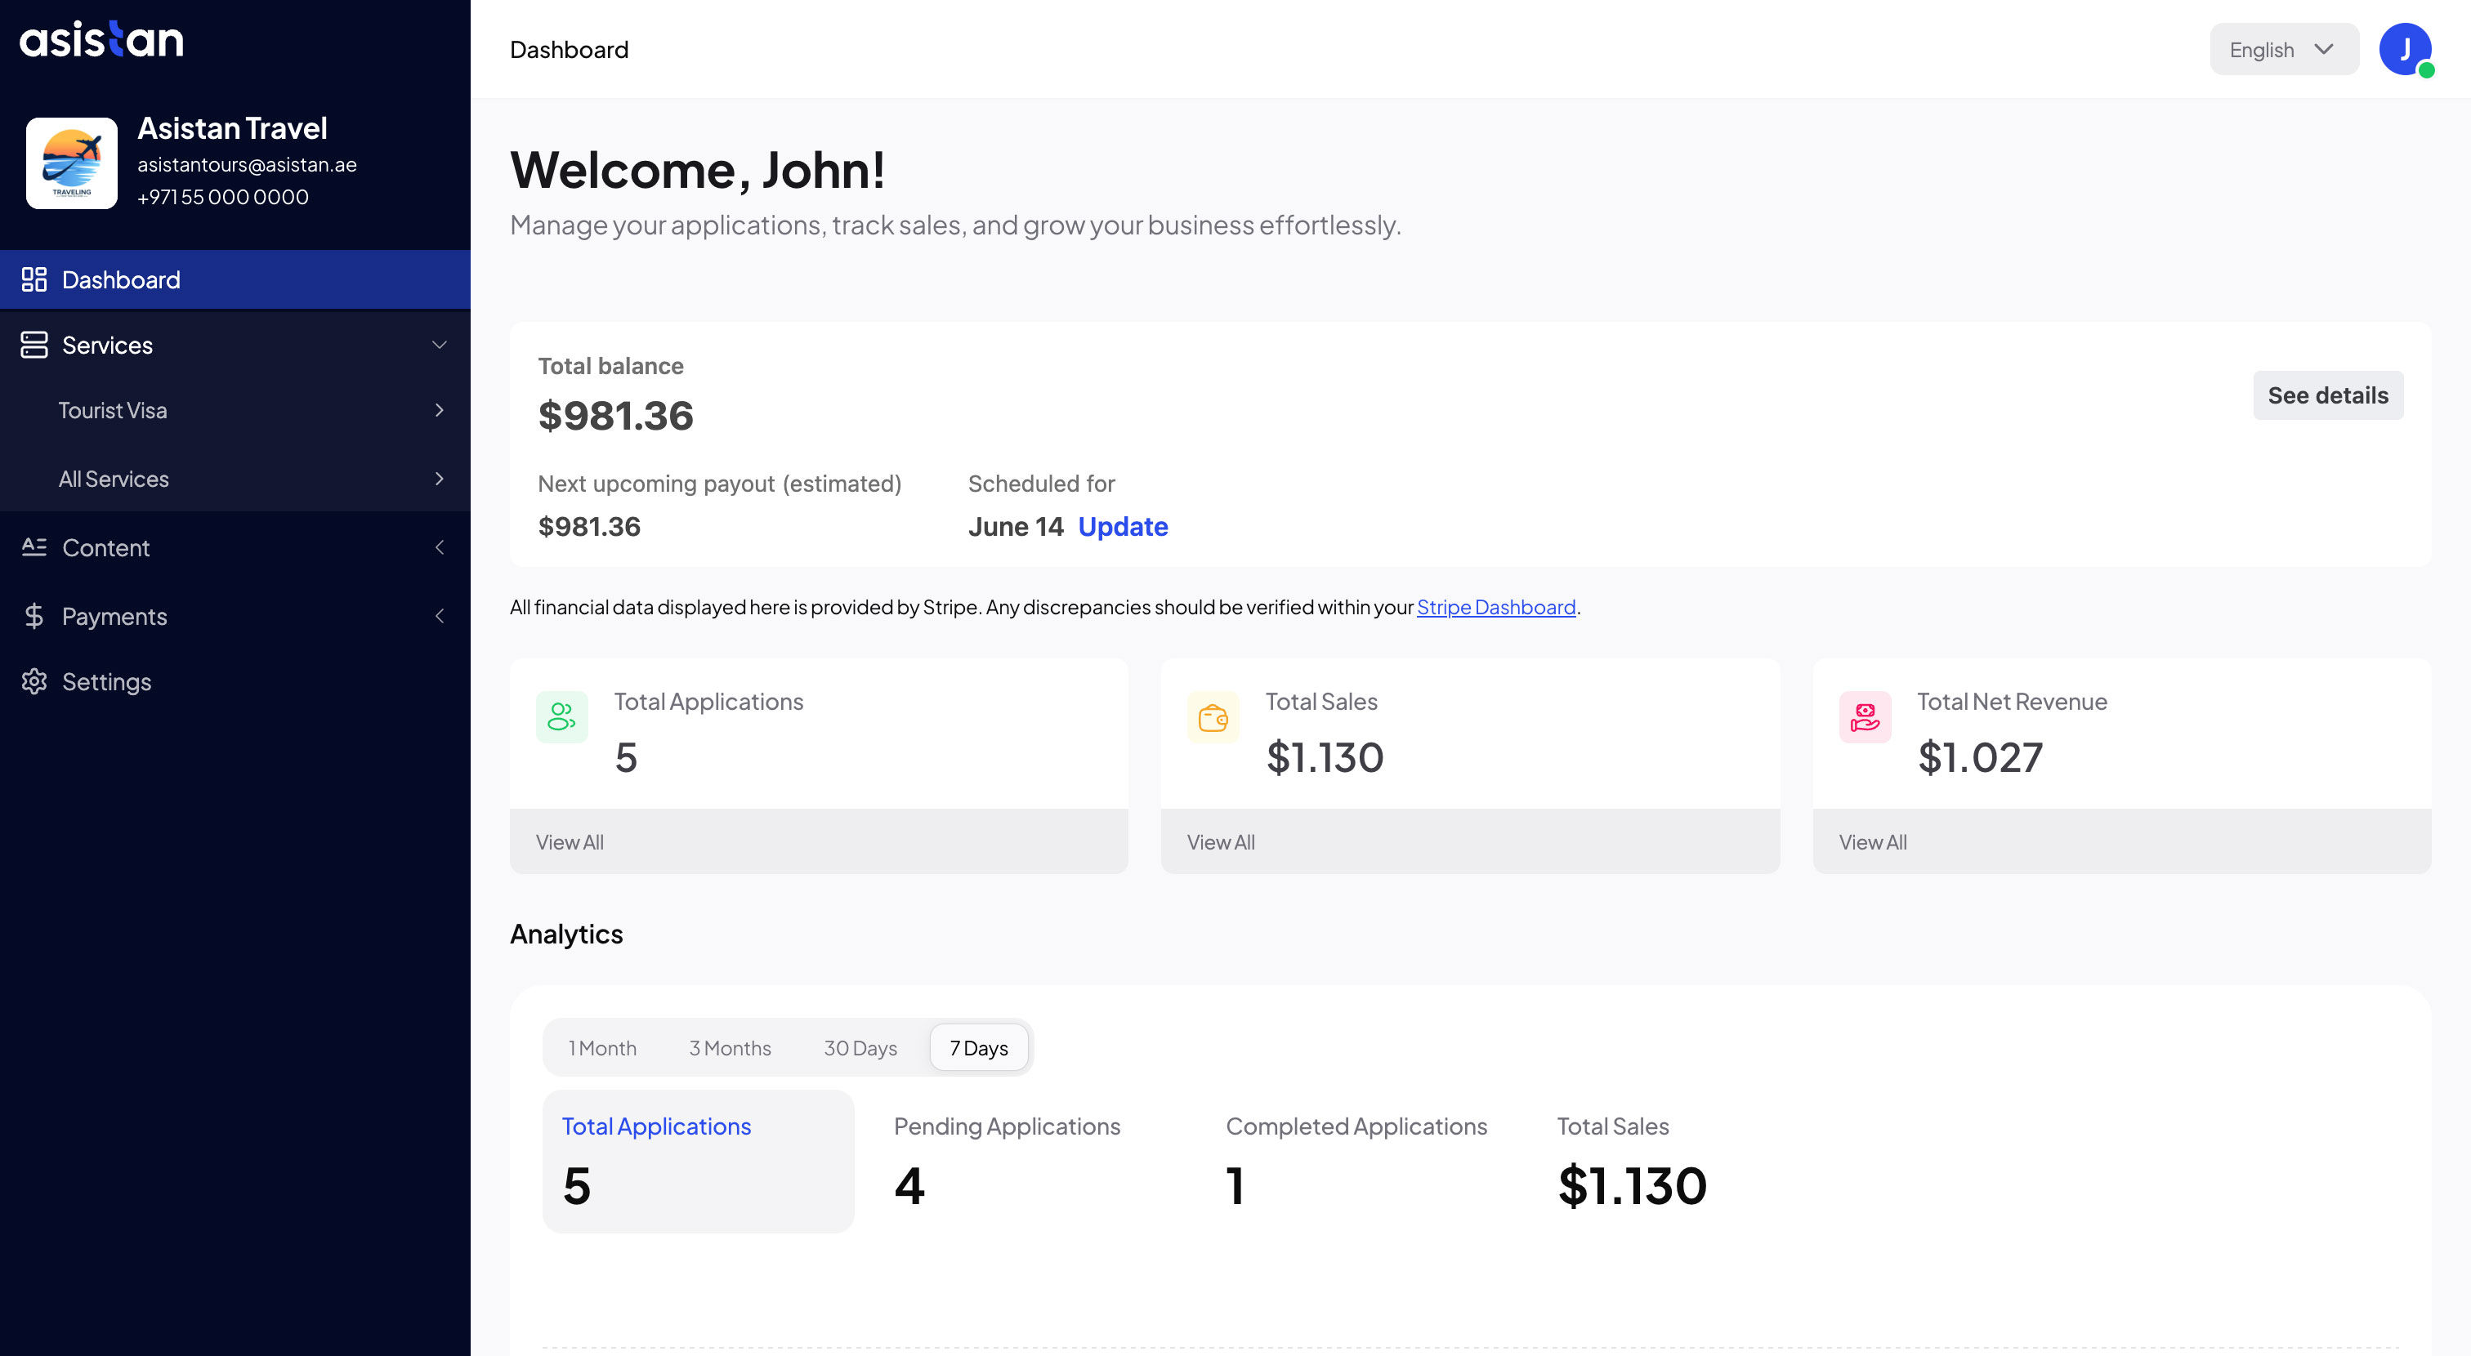This screenshot has width=2471, height=1356.
Task: Expand the Payments menu chevron
Action: (440, 616)
